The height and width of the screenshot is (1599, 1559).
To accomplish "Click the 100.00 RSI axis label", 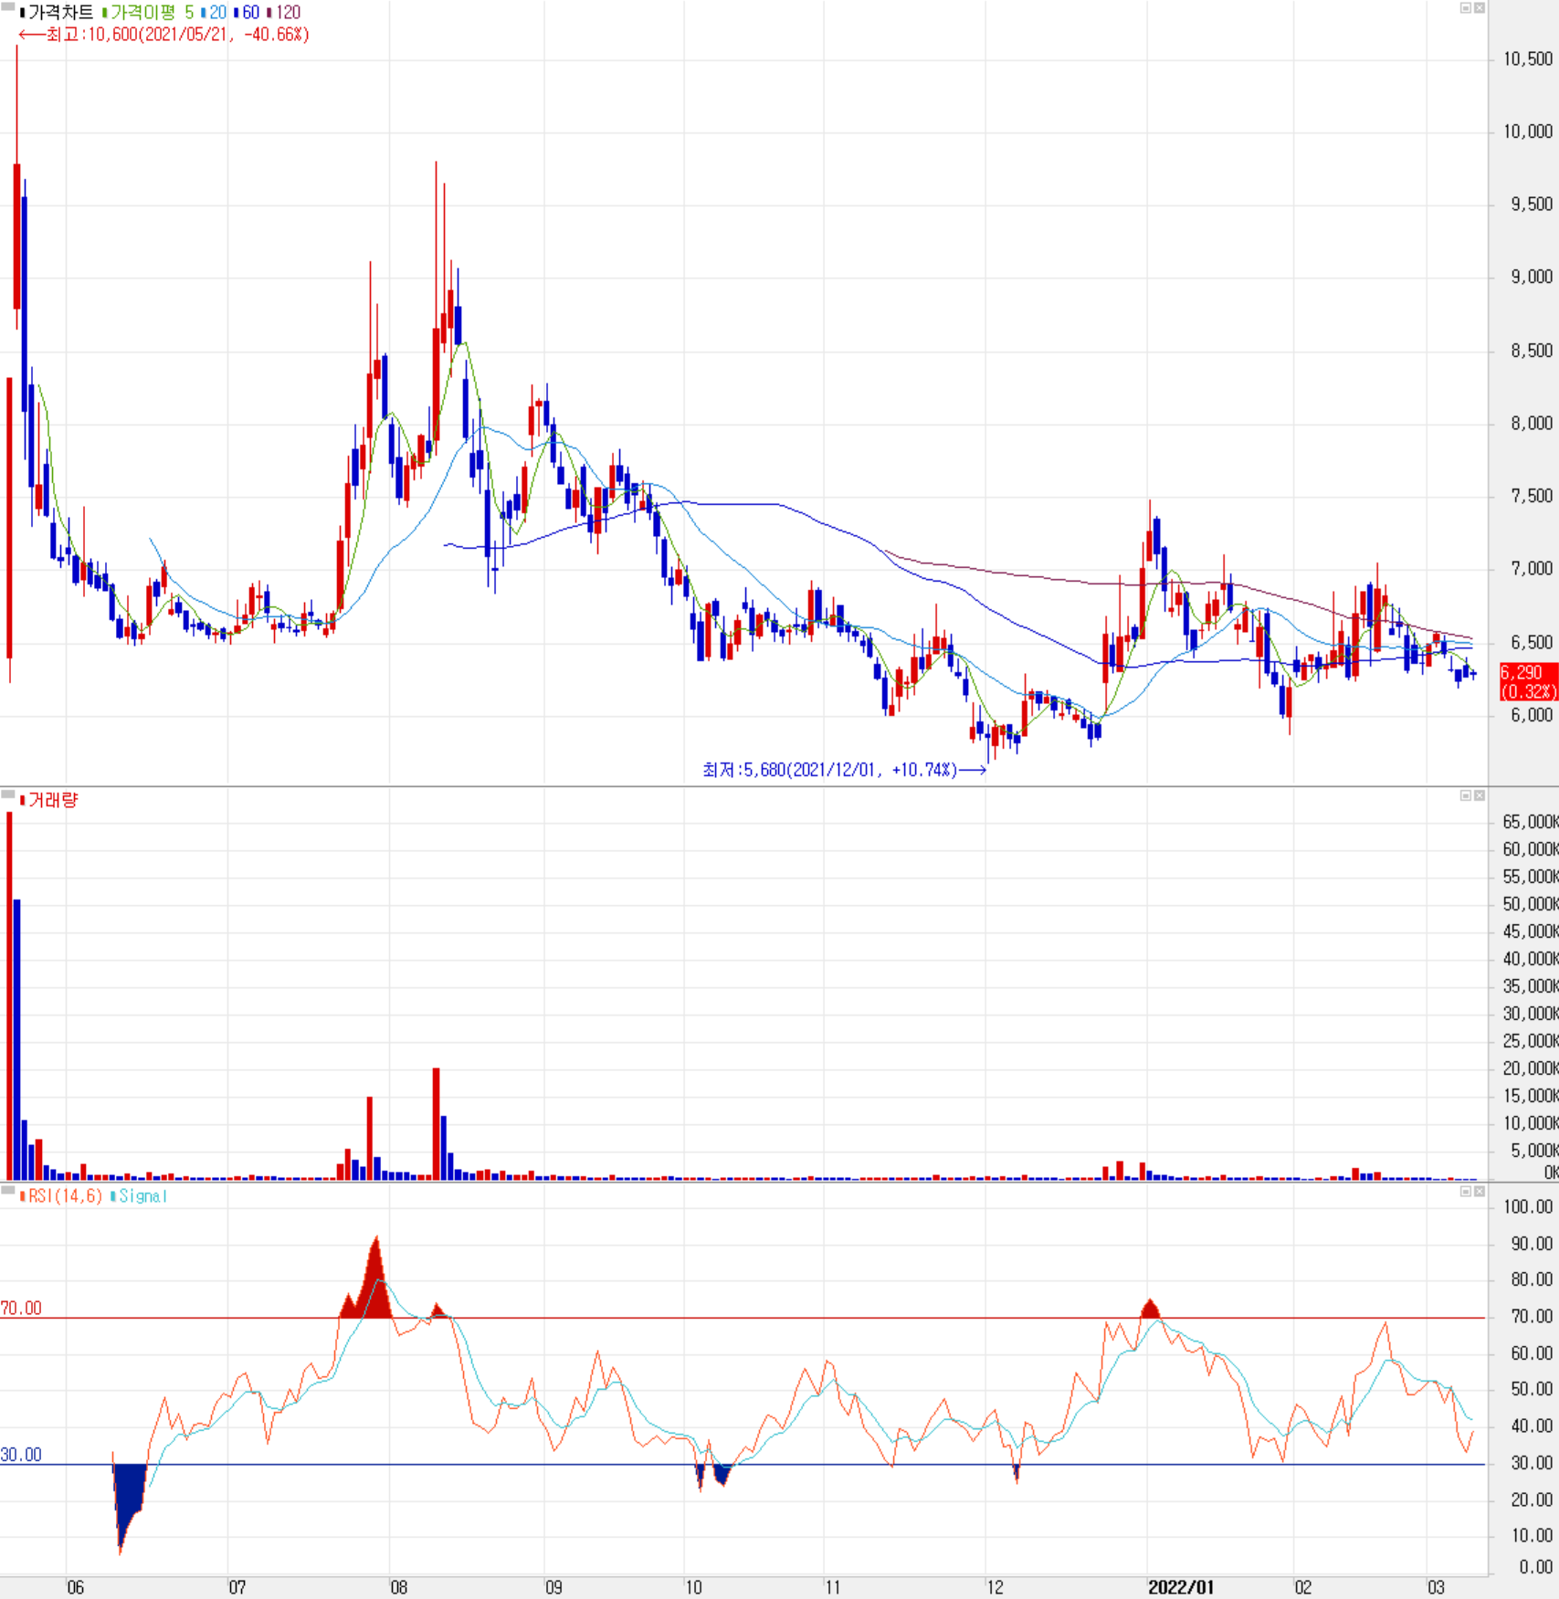I will click(1529, 1207).
